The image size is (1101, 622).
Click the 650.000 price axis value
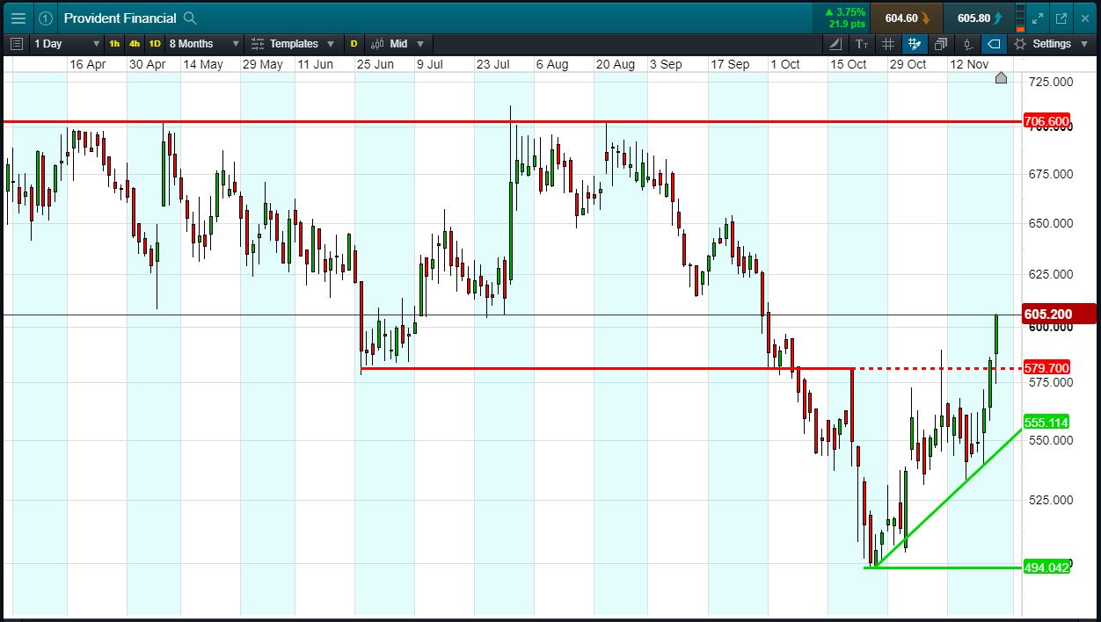[x=1050, y=223]
